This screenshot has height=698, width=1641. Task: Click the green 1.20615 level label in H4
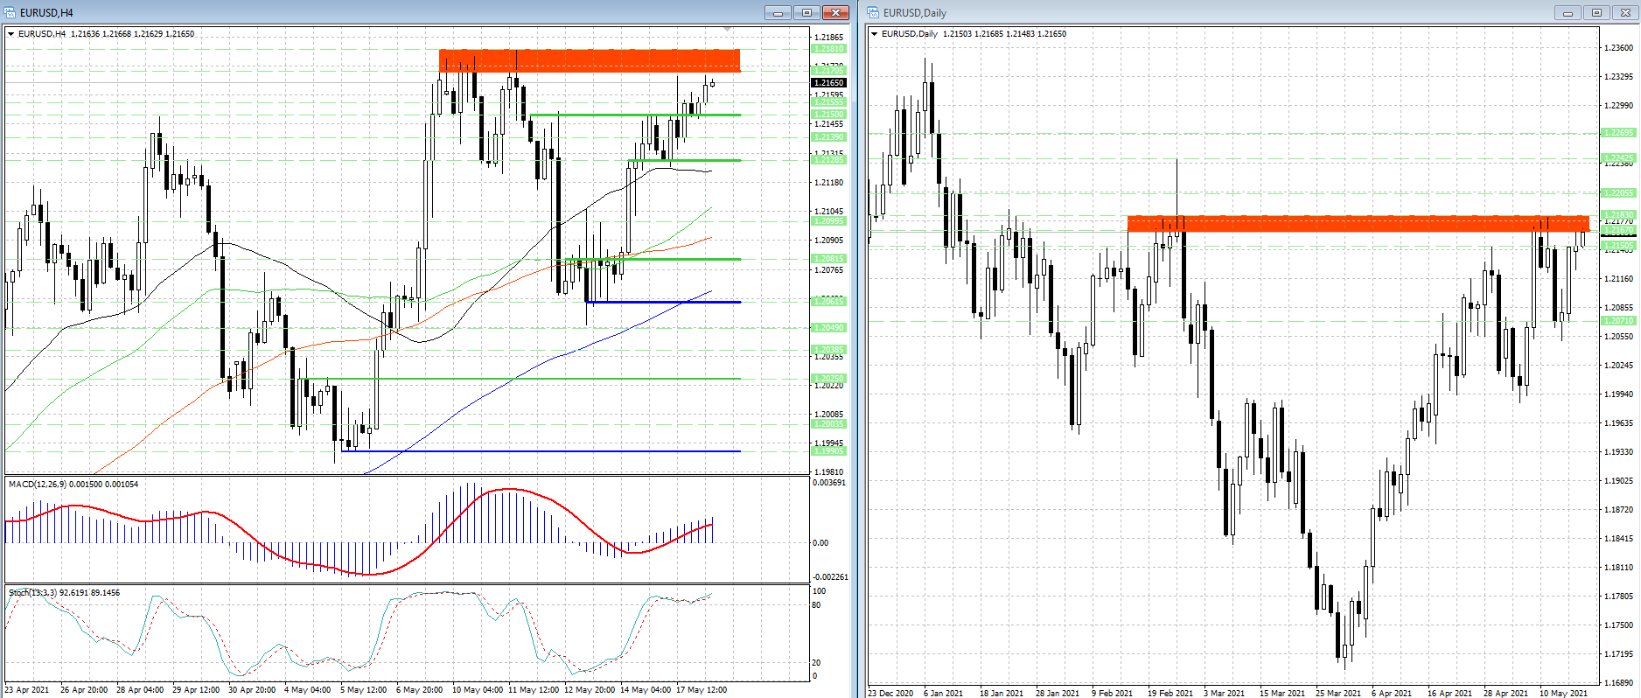pyautogui.click(x=828, y=302)
